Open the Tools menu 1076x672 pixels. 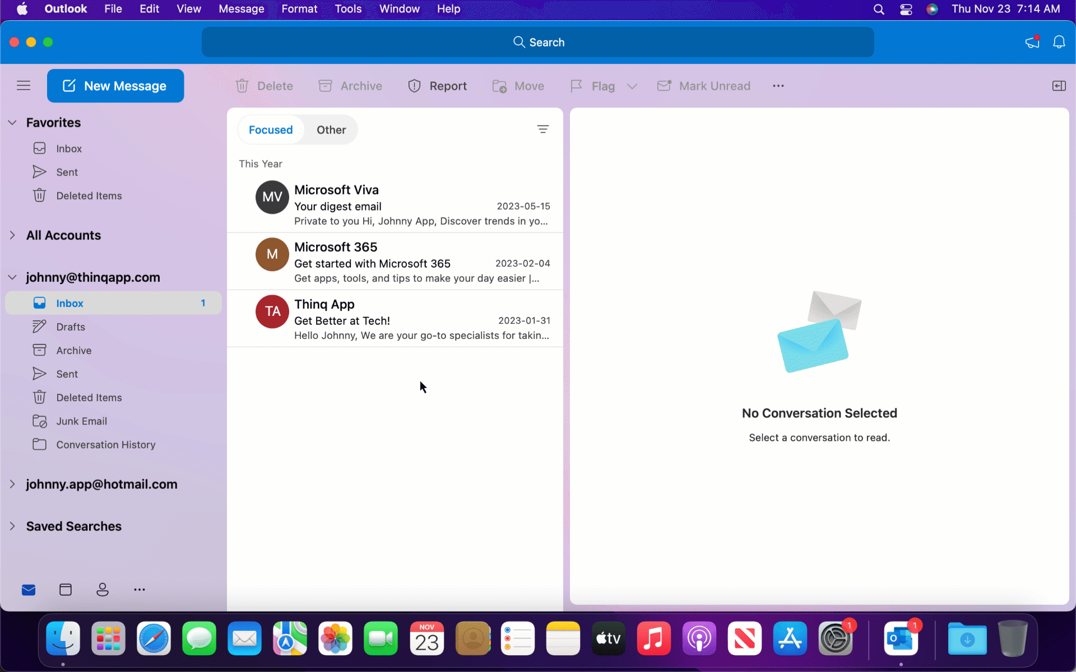(x=348, y=9)
